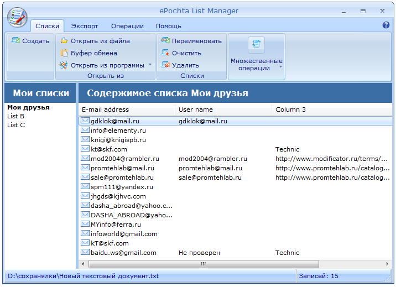Click envelope icon beside knigi@knigispb.ru
Image resolution: width=396 pixels, height=287 pixels.
[85, 139]
